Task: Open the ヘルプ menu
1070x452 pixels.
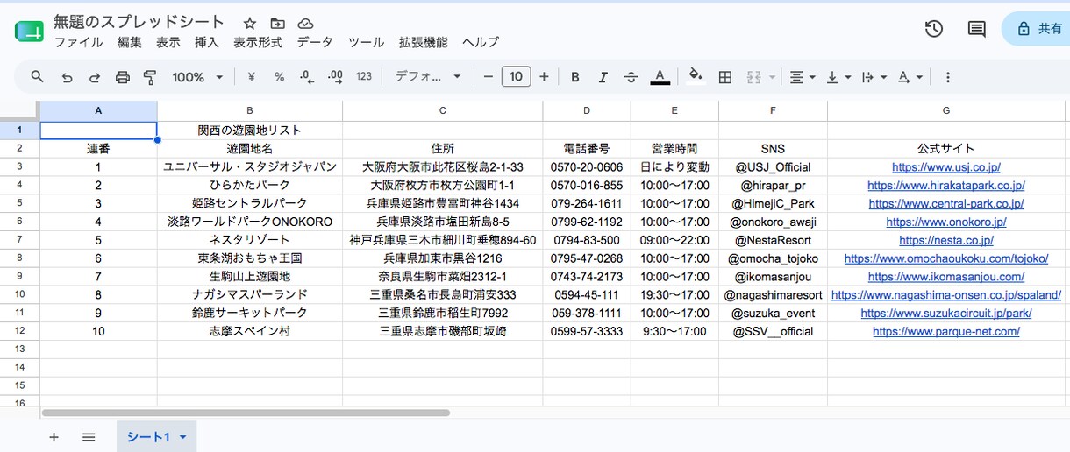Action: (x=481, y=42)
